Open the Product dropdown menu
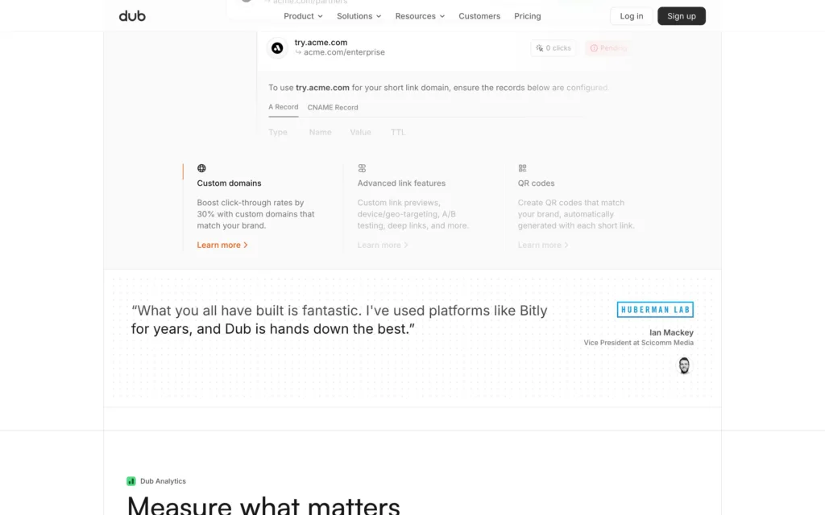Image resolution: width=825 pixels, height=515 pixels. 303,16
